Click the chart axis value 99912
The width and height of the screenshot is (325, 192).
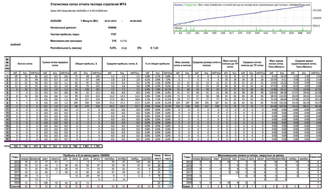point(316,25)
